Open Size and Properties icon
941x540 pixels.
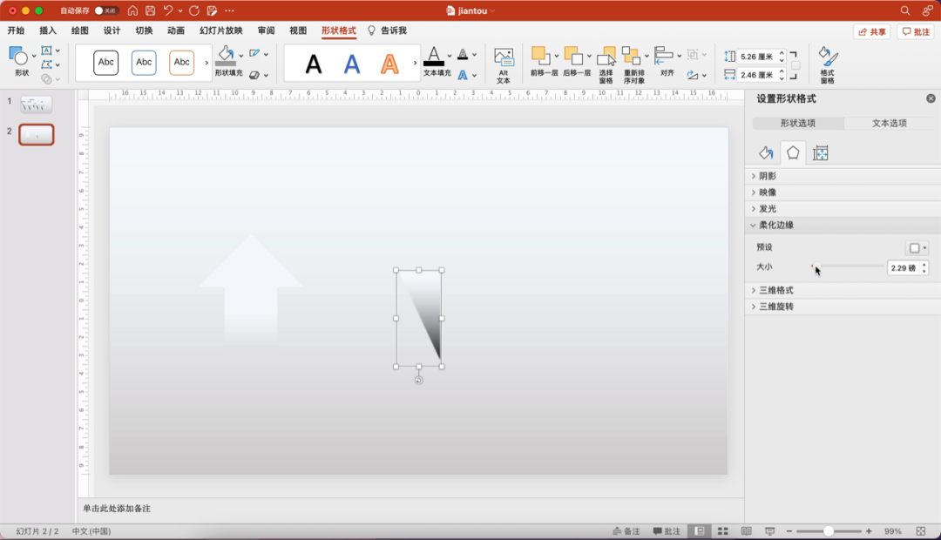pos(821,153)
